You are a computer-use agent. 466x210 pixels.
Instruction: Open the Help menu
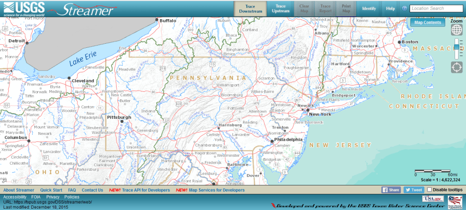click(390, 9)
